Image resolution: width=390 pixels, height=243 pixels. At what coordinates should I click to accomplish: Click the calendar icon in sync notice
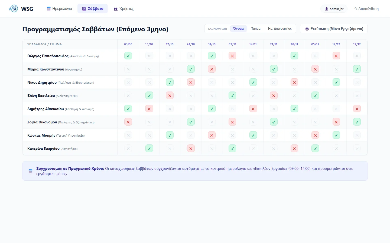tap(30, 171)
